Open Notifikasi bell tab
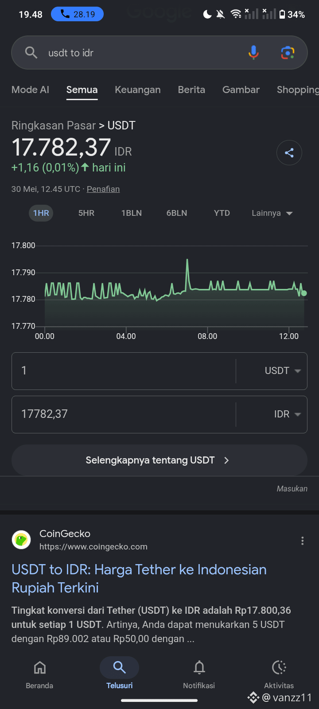 pos(199,674)
